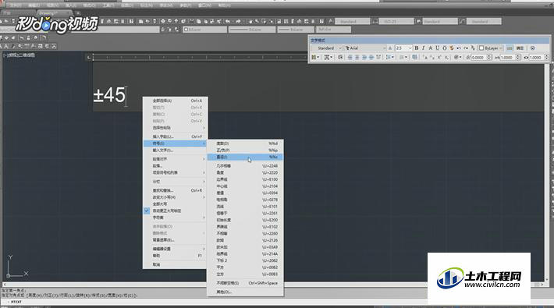Open the ByLayer object color dropdown in top toolbar
The width and height of the screenshot is (554, 308).
tap(205, 30)
